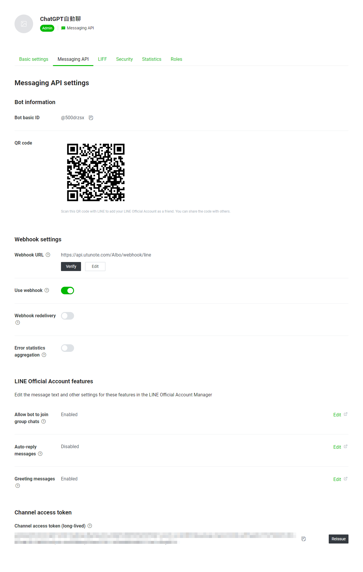The image size is (363, 572).
Task: Click the bot QR code image
Action: click(x=96, y=172)
